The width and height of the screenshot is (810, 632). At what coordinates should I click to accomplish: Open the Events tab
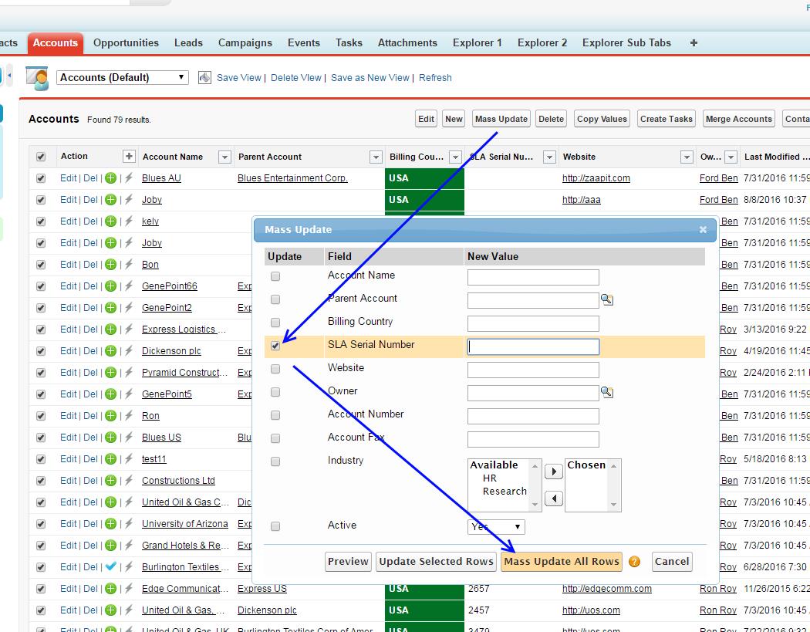tap(304, 43)
